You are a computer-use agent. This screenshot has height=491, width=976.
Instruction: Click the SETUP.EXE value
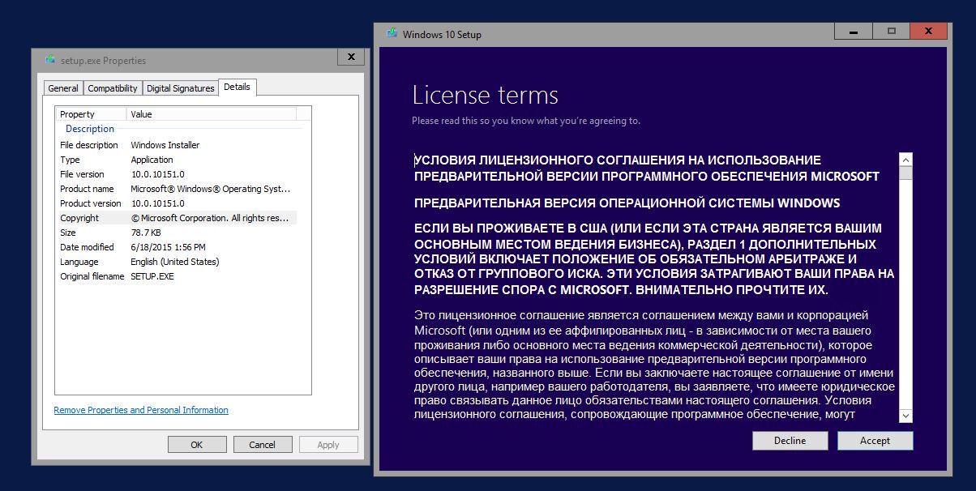tap(152, 276)
